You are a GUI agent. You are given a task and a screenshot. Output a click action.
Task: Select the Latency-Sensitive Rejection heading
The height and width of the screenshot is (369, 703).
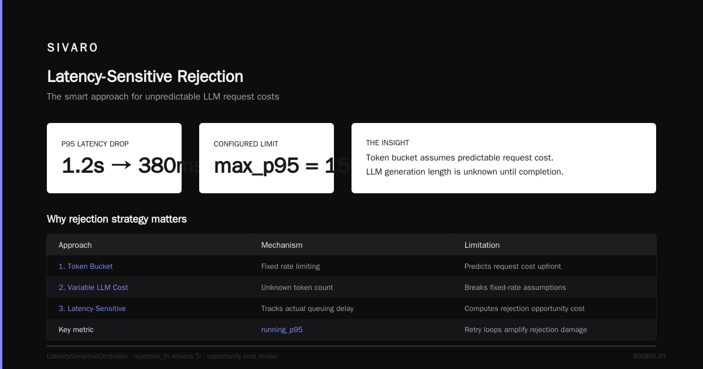[x=145, y=77]
